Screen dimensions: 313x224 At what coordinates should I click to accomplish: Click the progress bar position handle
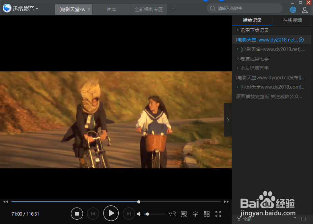pyautogui.click(x=139, y=202)
